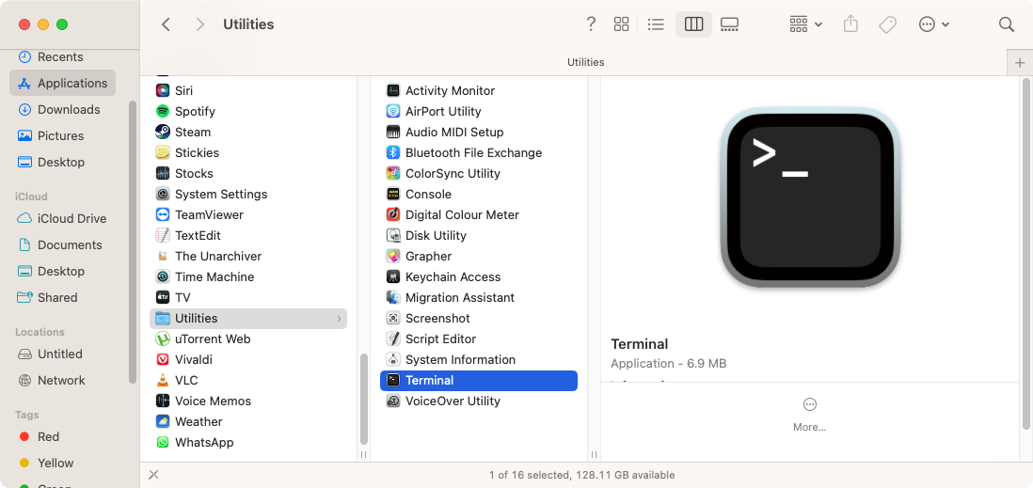
Task: Click the More… button in preview
Action: tap(810, 415)
